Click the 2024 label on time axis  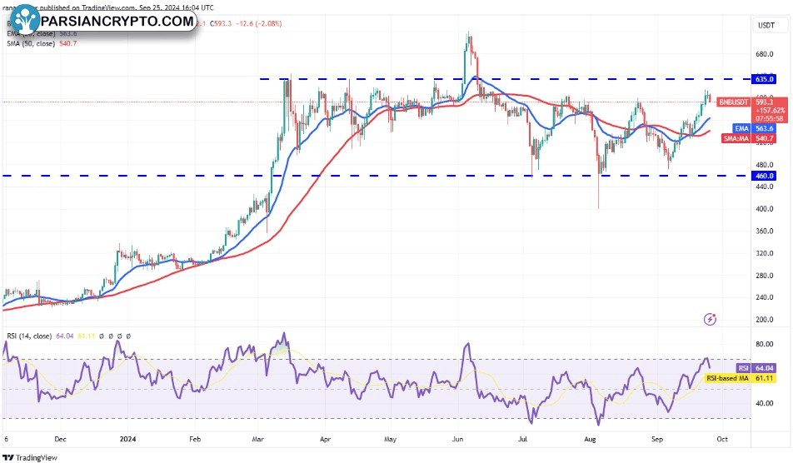click(x=128, y=436)
